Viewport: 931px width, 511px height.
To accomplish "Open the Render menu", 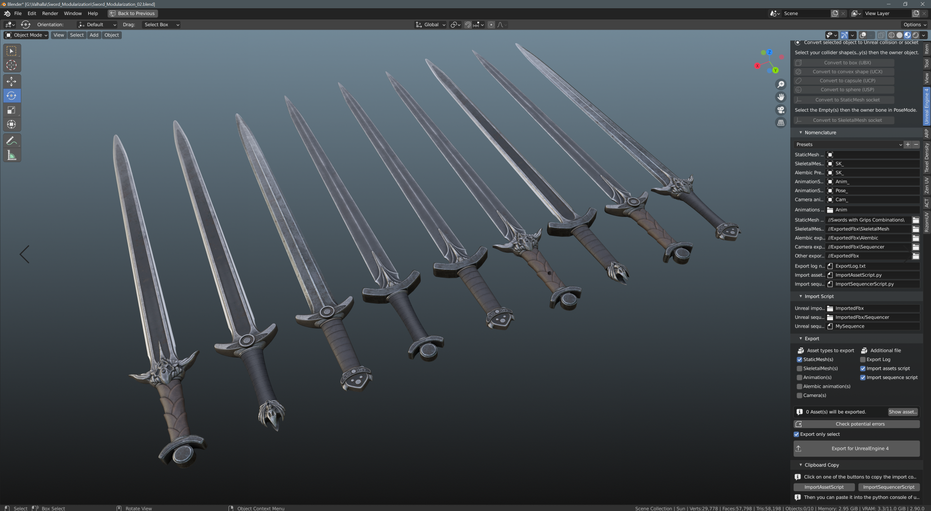I will [x=50, y=14].
